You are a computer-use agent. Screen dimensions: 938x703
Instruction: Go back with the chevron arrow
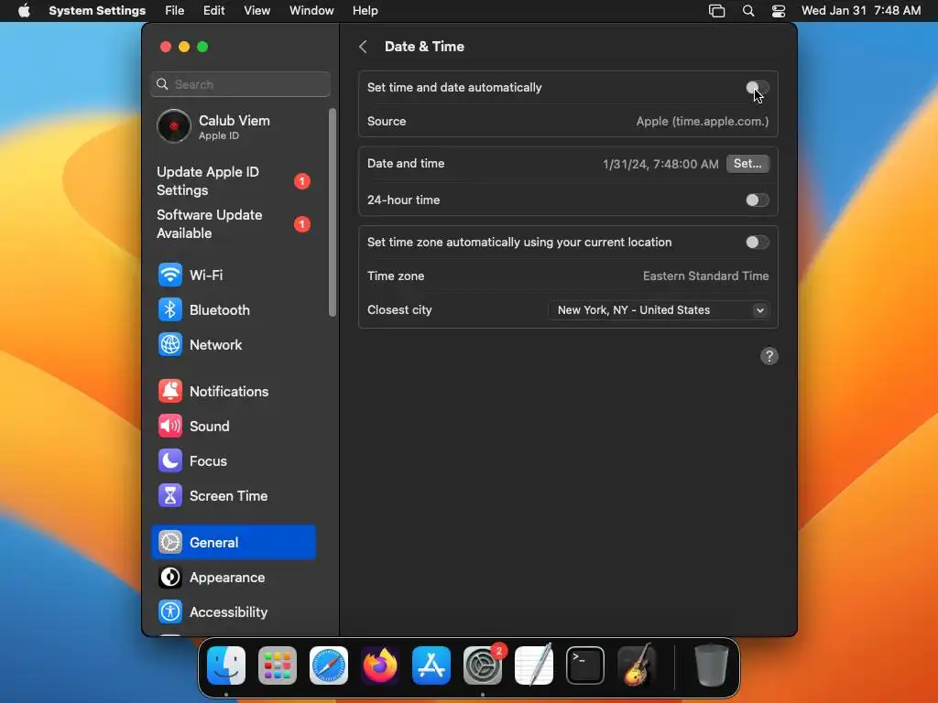[363, 47]
